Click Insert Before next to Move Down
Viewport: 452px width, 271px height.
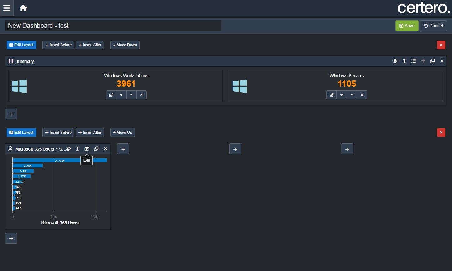click(x=58, y=45)
